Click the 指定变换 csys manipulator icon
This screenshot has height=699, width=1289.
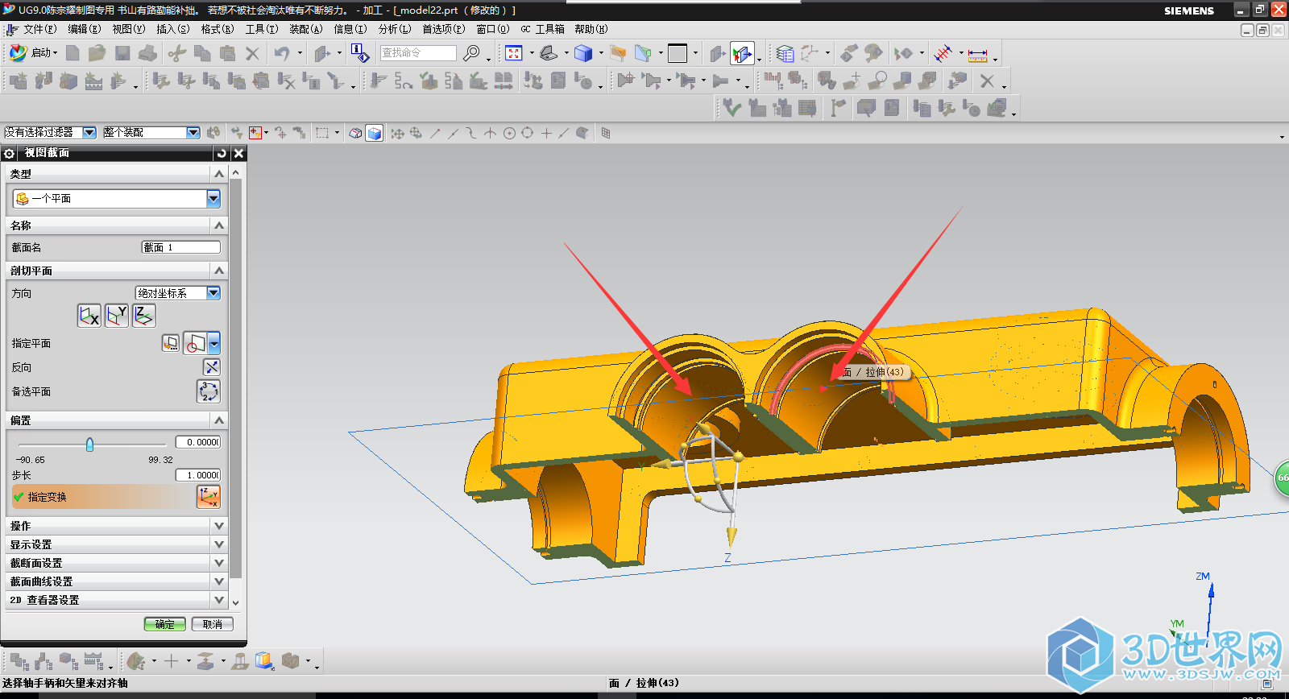[208, 497]
